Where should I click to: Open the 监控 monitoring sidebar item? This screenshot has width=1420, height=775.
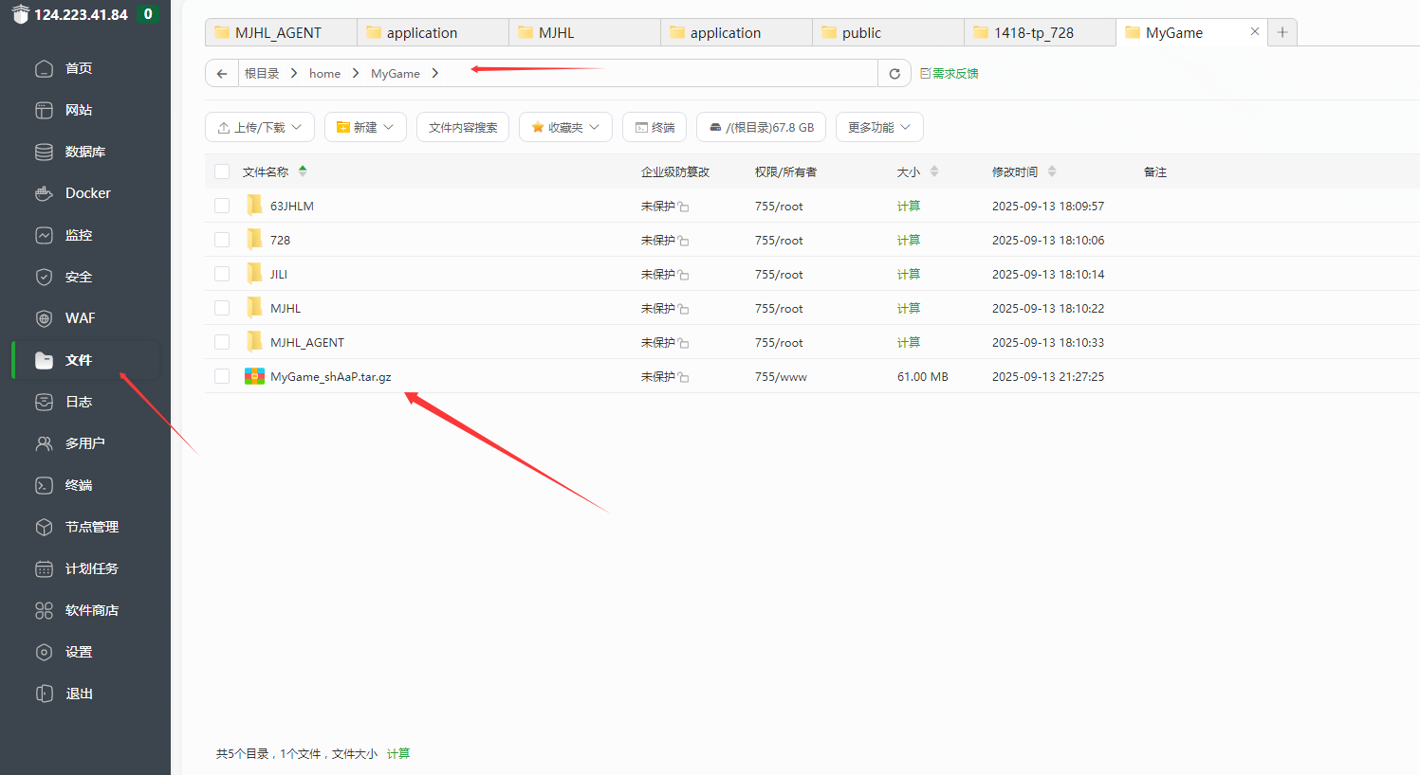click(x=84, y=235)
